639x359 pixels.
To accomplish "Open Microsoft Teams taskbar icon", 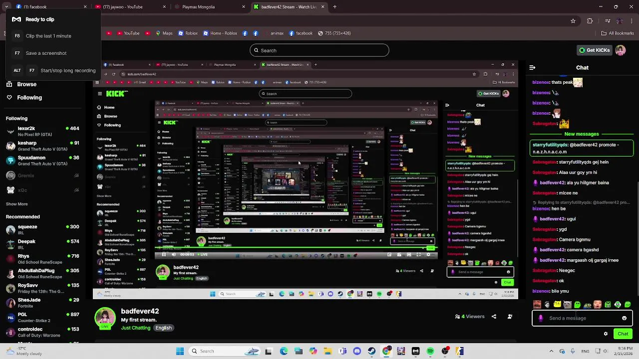I will 342,351.
